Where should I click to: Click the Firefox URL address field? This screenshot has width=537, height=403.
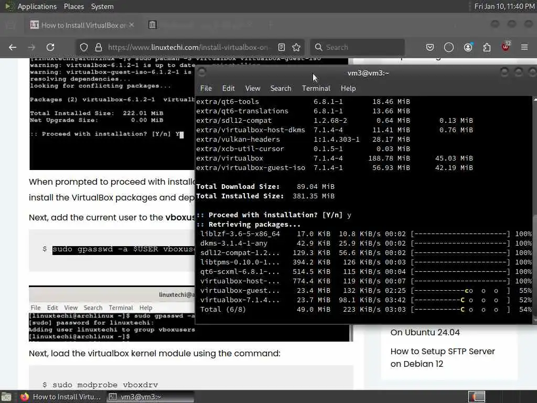(x=188, y=47)
